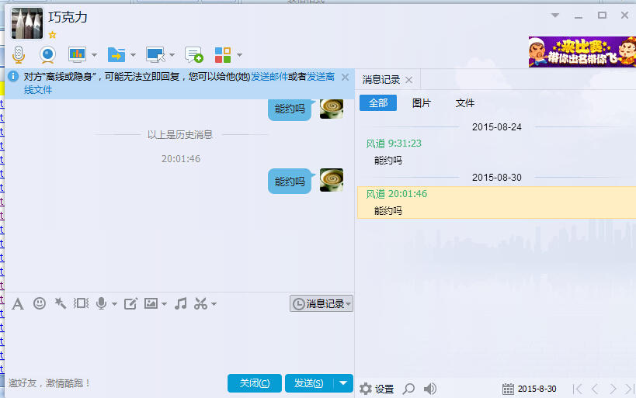The height and width of the screenshot is (398, 636).
Task: Click the star icon under 巧克力
Action: tap(52, 35)
